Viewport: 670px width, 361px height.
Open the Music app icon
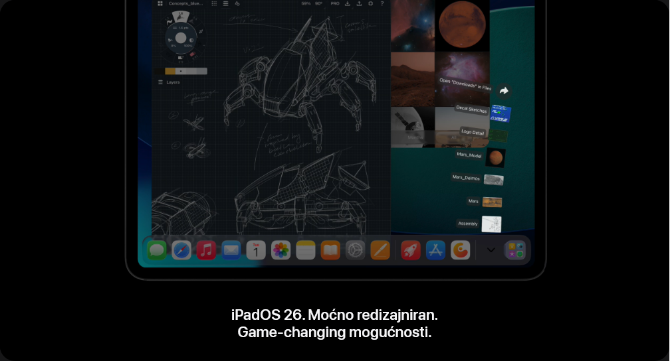pyautogui.click(x=206, y=250)
